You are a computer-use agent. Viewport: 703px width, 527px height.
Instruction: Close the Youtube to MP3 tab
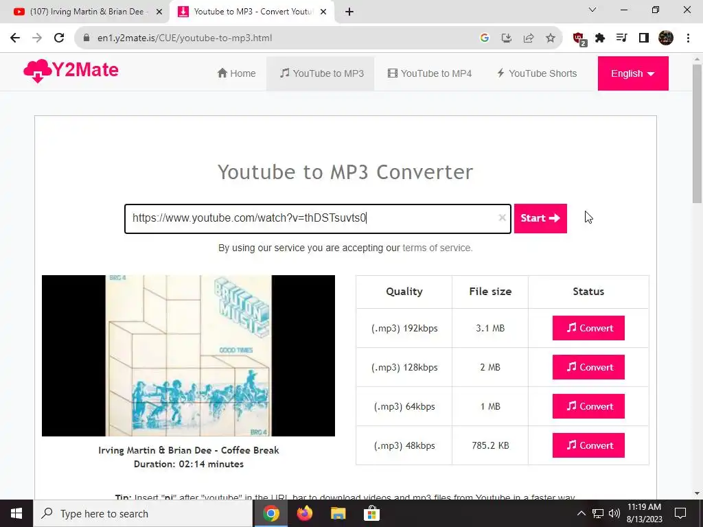click(323, 12)
